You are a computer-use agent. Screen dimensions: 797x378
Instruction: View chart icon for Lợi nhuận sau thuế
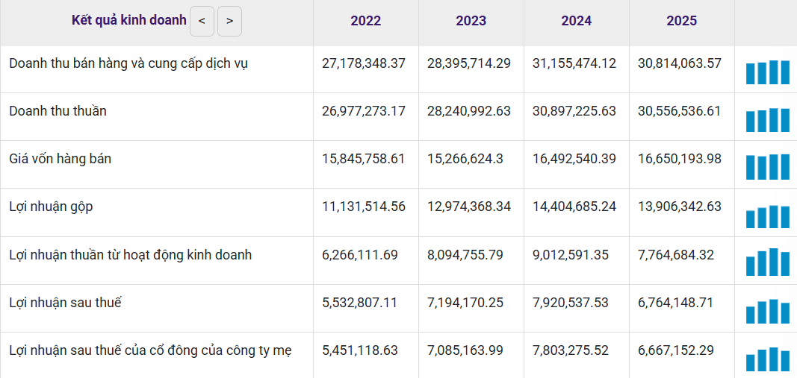(768, 311)
